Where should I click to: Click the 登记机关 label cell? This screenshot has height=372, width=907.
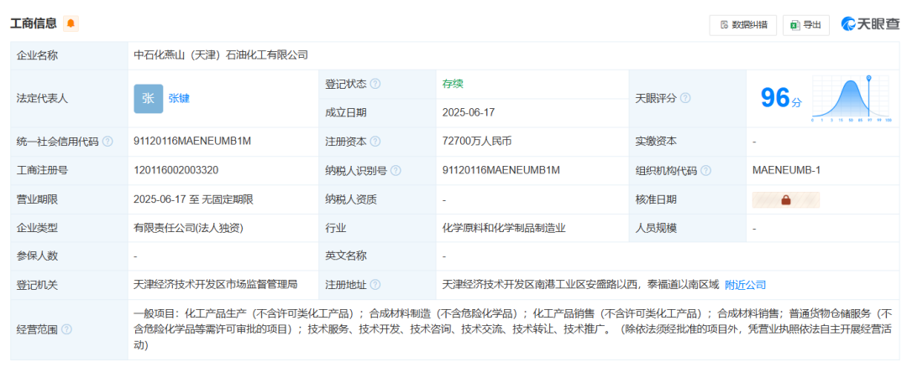pyautogui.click(x=70, y=284)
